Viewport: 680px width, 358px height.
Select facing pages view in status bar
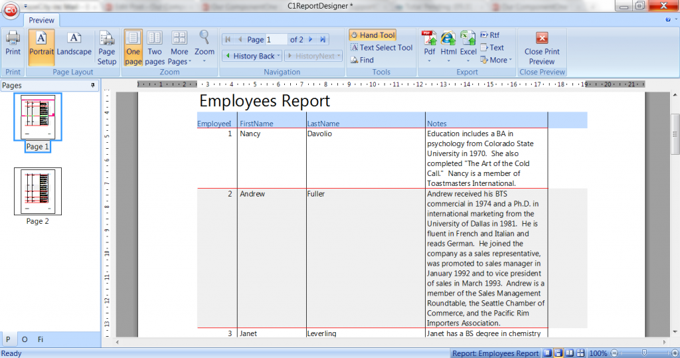tap(569, 353)
